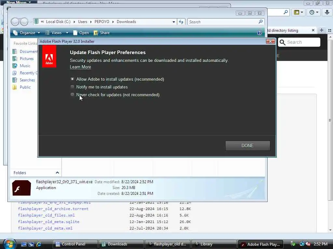Click the Views toolbar button

(x=54, y=33)
